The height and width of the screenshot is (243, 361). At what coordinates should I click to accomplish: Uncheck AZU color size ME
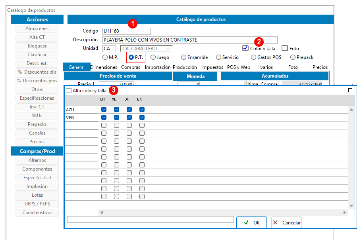click(x=116, y=110)
